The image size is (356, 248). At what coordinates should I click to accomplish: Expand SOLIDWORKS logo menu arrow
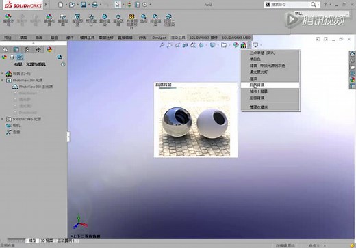(x=46, y=5)
